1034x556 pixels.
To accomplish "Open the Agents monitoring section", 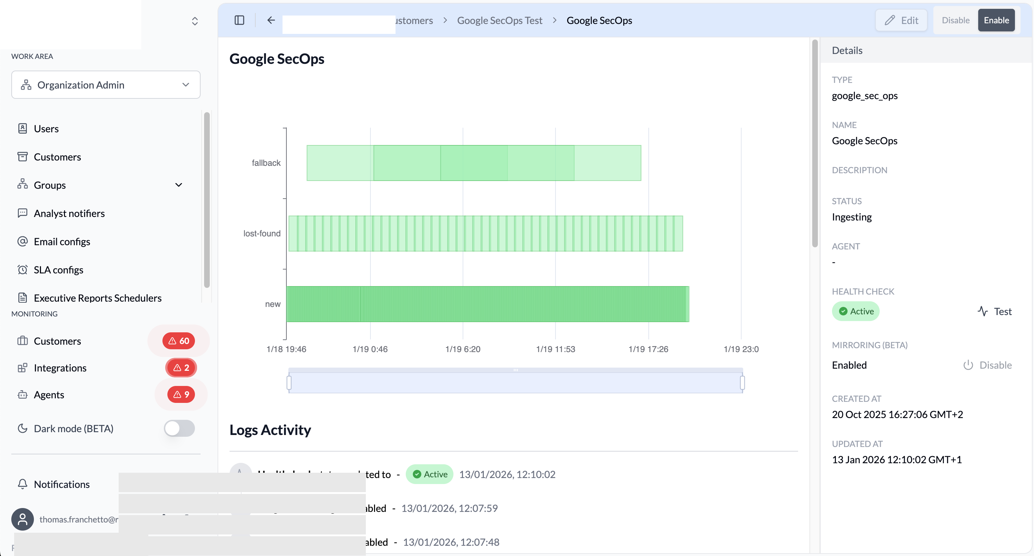I will click(49, 394).
